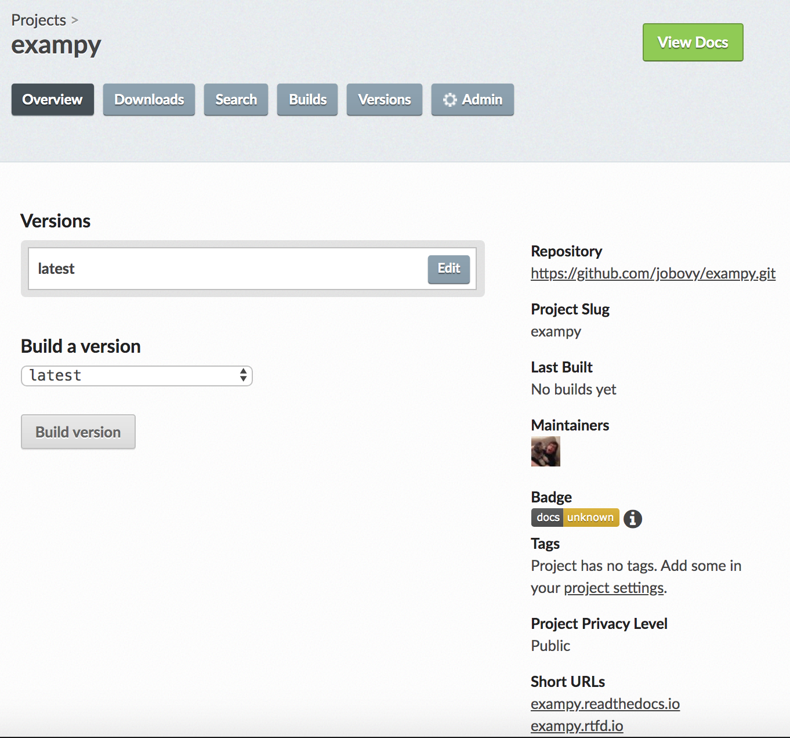Click the maintainer avatar thumbnail
The width and height of the screenshot is (790, 738).
click(x=546, y=451)
